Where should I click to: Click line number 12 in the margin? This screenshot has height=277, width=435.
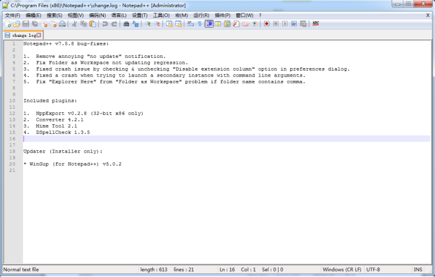click(12, 113)
